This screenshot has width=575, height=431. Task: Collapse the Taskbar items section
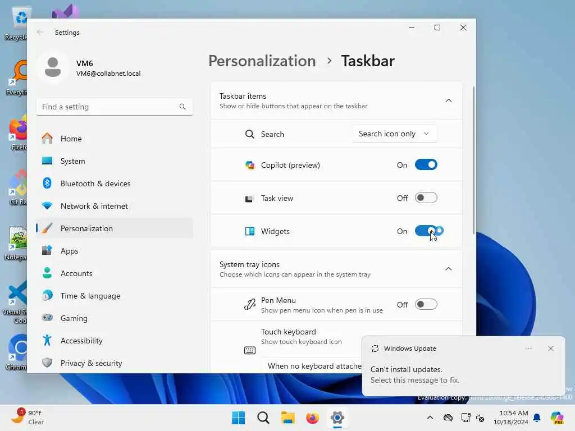click(449, 100)
